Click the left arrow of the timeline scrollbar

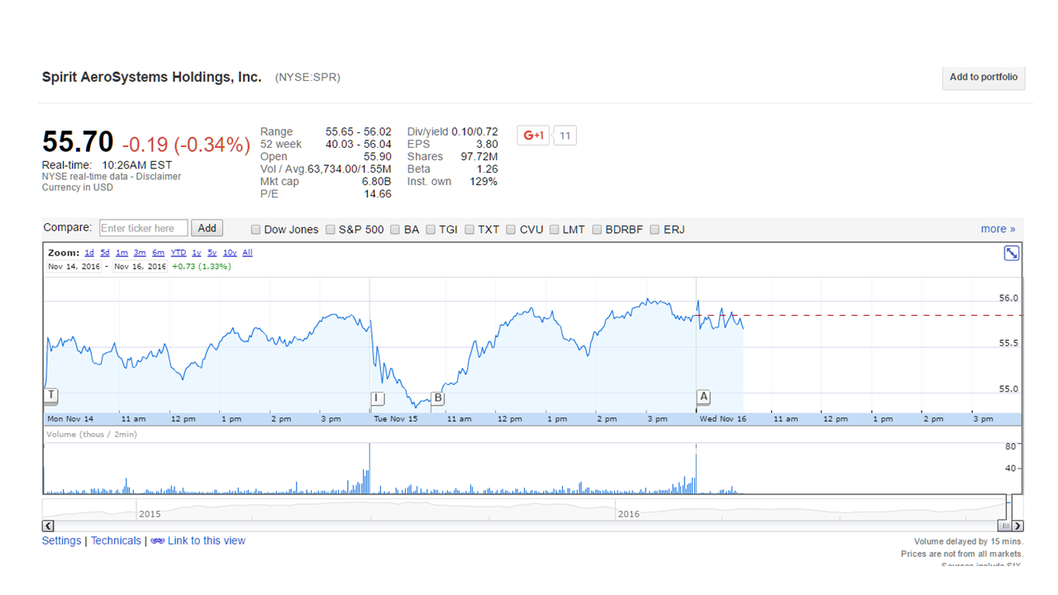coord(48,526)
